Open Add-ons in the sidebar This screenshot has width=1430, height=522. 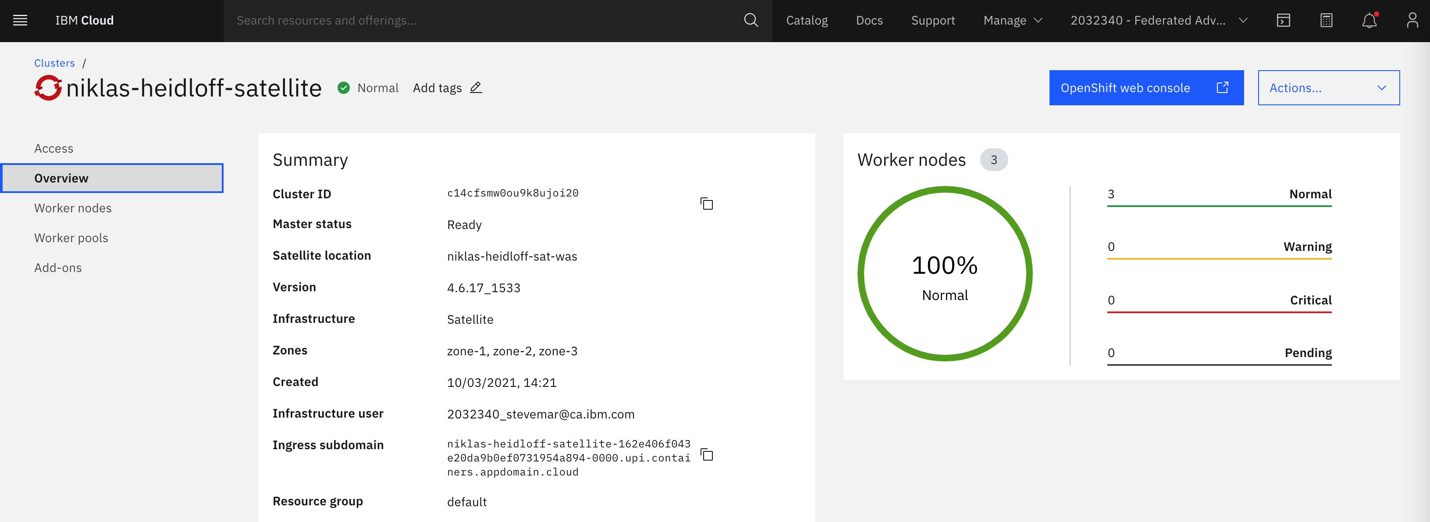58,268
